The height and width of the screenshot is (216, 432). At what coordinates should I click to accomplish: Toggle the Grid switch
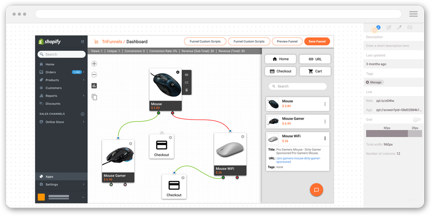(417, 120)
